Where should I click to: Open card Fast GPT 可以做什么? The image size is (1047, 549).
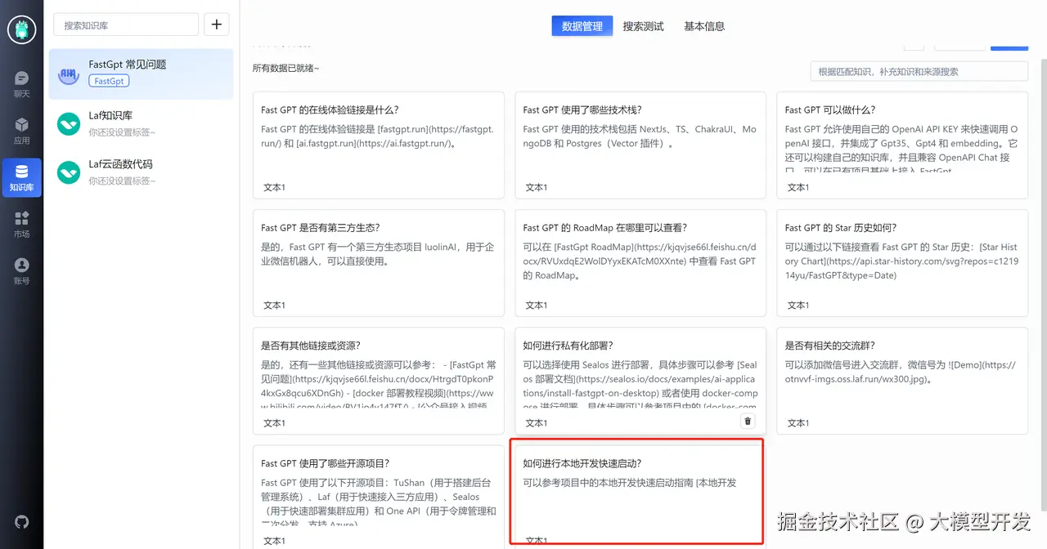902,145
